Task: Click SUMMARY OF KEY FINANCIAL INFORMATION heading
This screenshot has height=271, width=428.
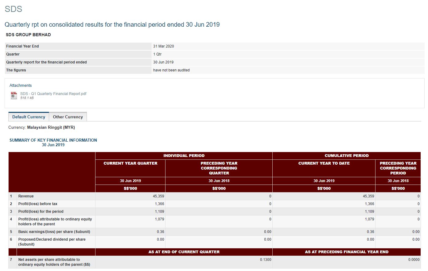Action: [53, 140]
